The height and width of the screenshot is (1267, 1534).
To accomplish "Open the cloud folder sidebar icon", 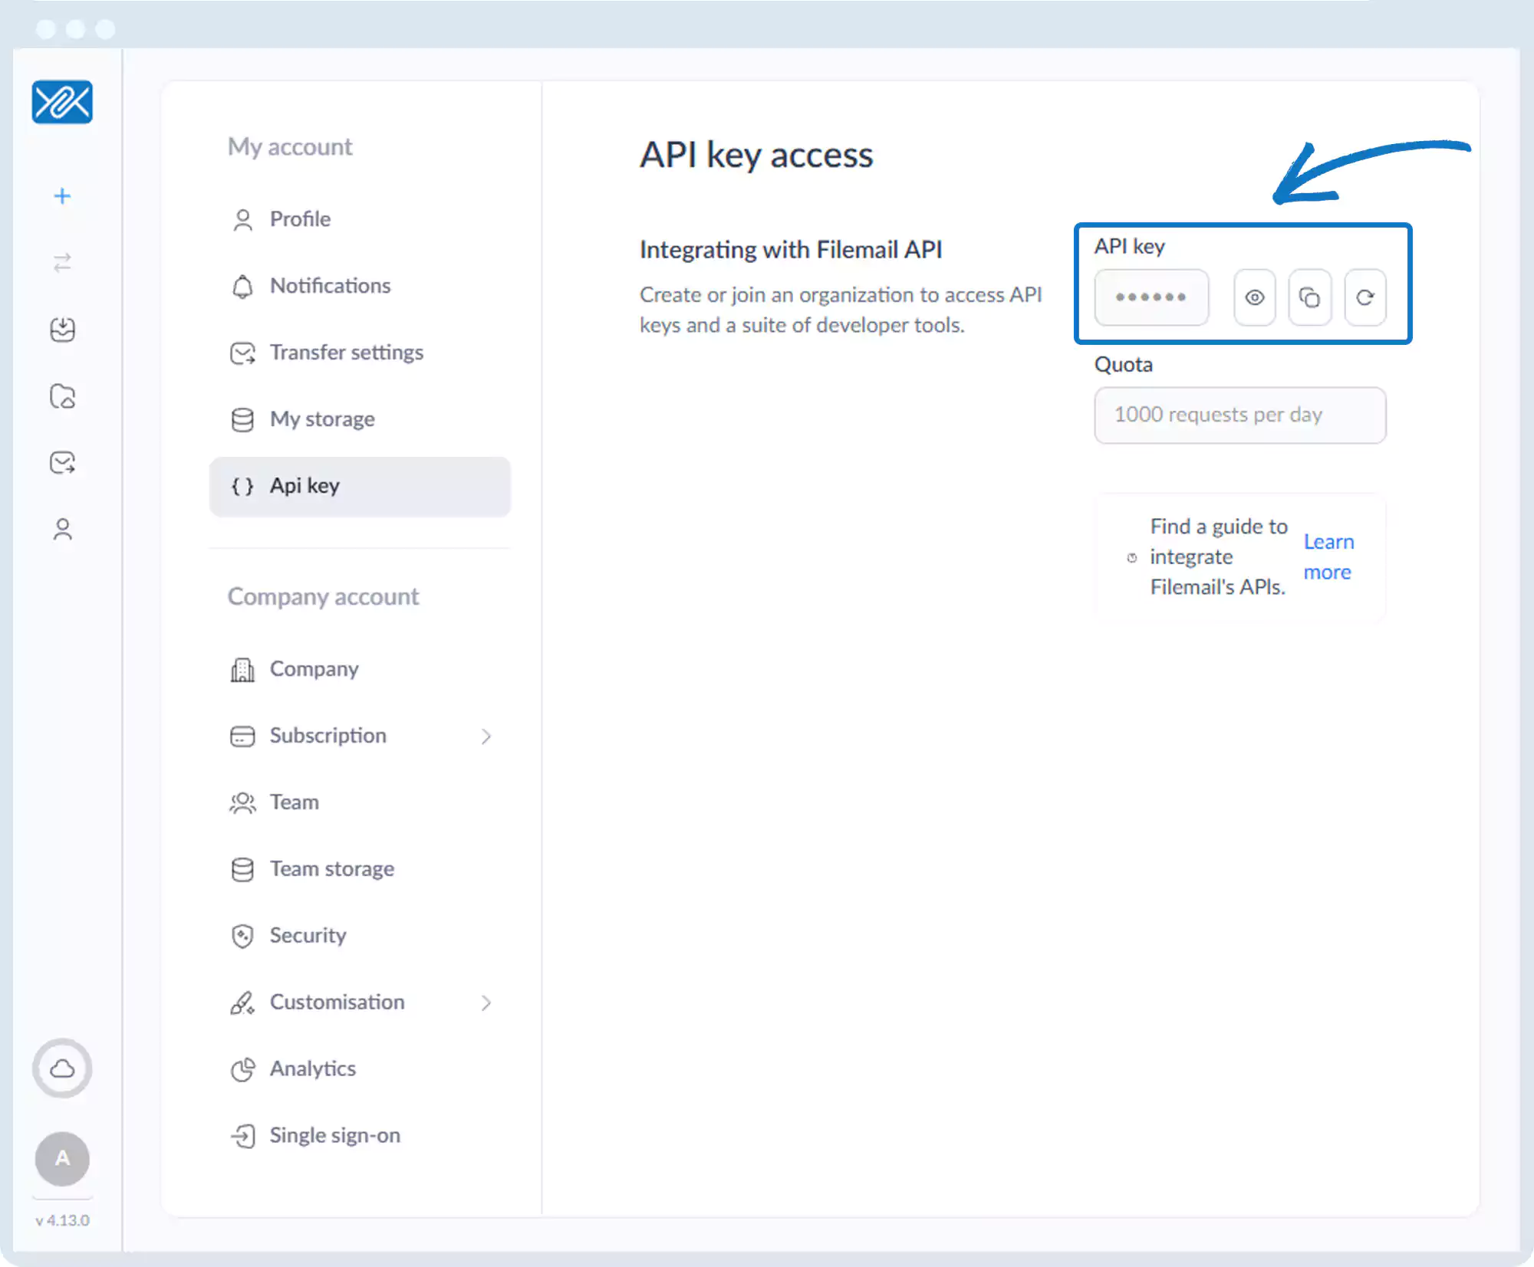I will click(x=62, y=396).
